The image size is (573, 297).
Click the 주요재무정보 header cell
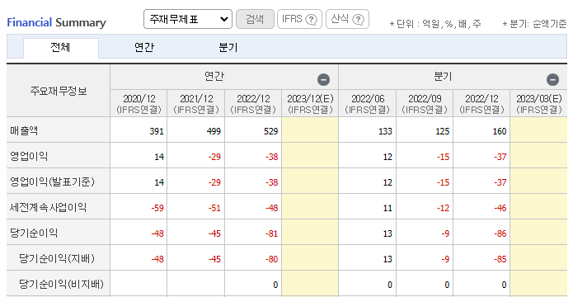click(x=59, y=91)
